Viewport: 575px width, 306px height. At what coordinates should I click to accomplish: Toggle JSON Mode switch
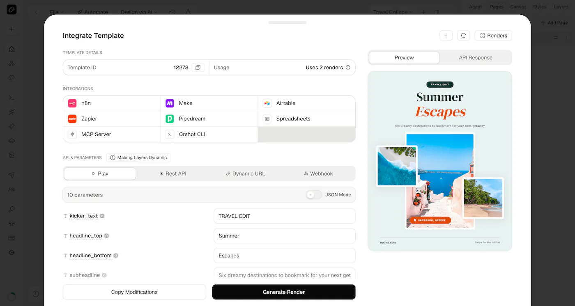click(x=314, y=195)
